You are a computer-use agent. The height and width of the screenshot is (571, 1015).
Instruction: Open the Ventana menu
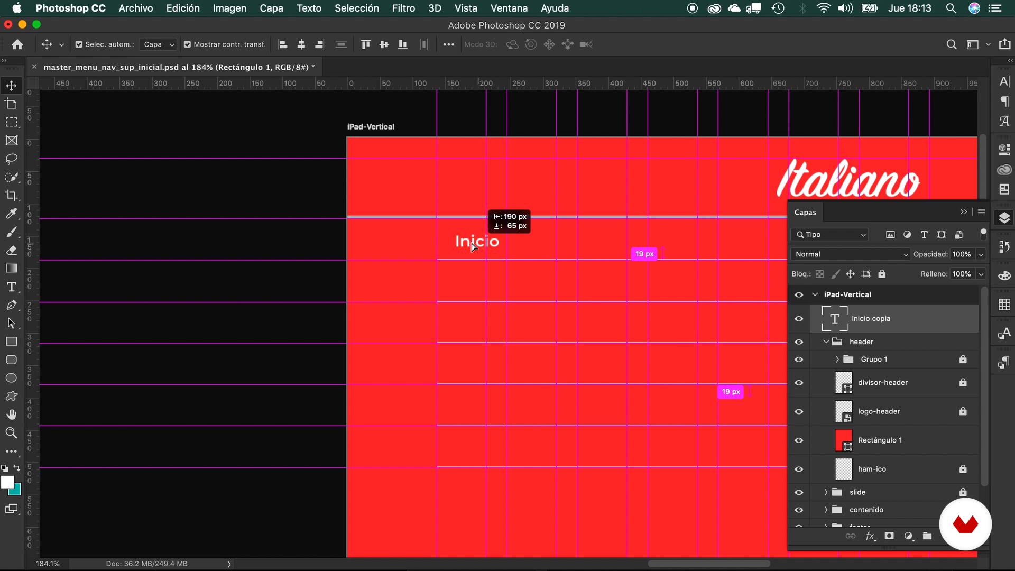click(x=509, y=8)
